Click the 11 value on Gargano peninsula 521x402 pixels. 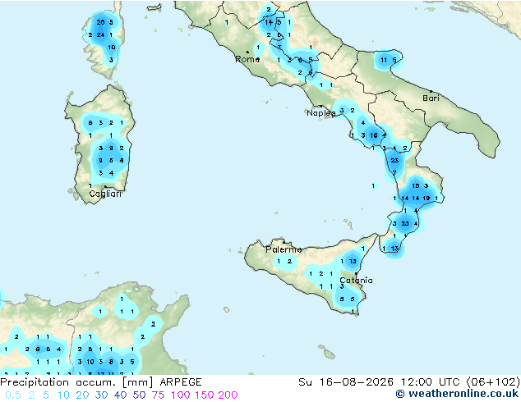click(x=384, y=60)
